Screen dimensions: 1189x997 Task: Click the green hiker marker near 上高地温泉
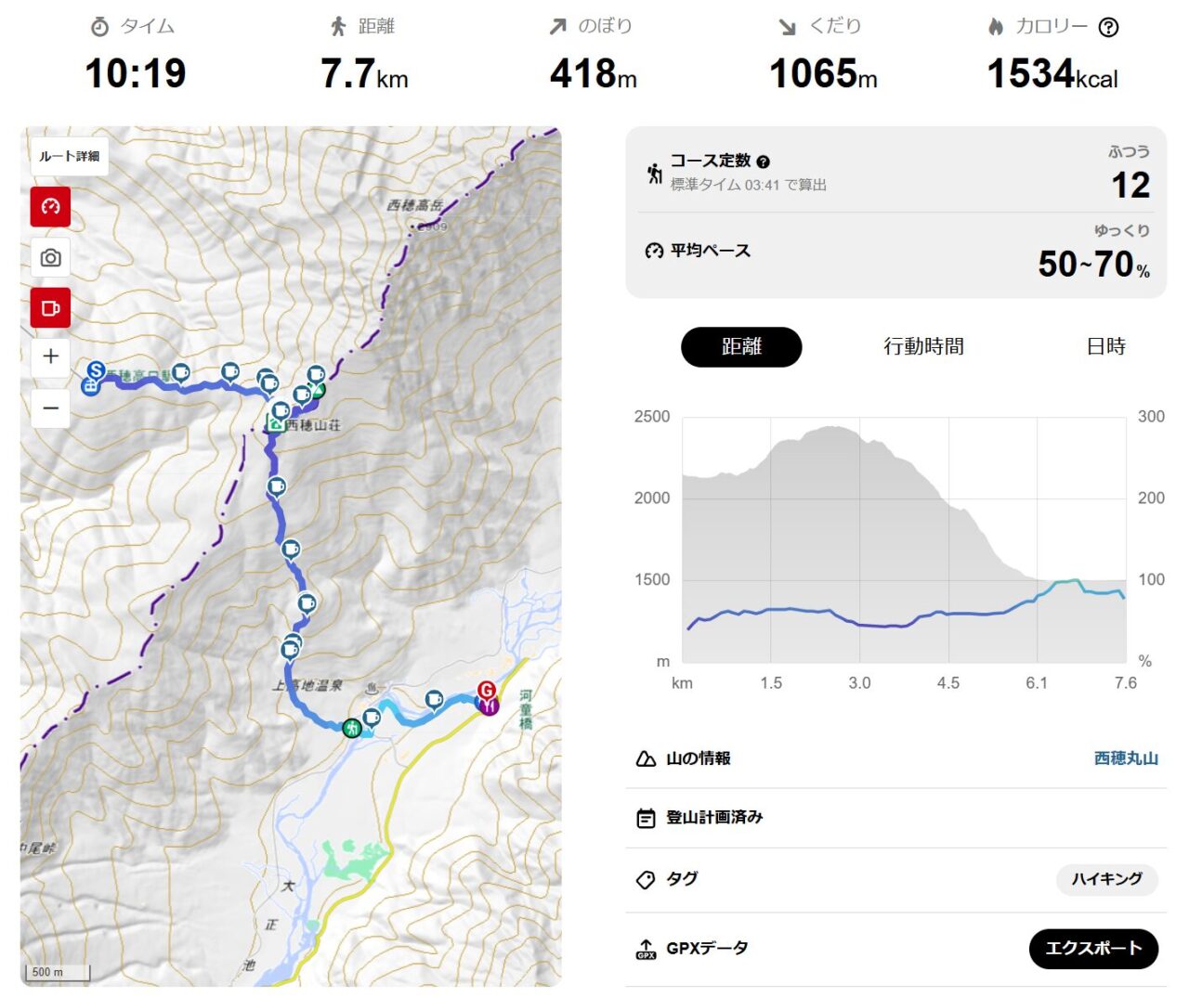pos(351,729)
